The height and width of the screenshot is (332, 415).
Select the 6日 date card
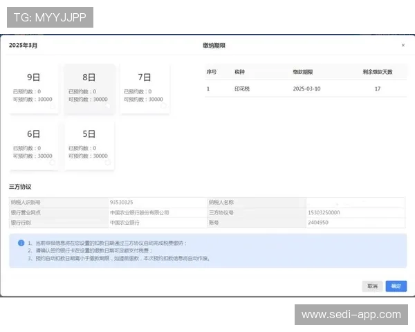(x=34, y=146)
